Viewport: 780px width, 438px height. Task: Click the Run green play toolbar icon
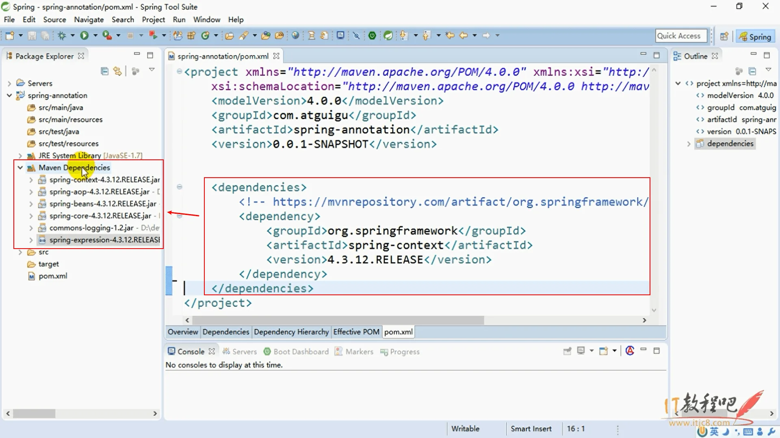point(84,36)
